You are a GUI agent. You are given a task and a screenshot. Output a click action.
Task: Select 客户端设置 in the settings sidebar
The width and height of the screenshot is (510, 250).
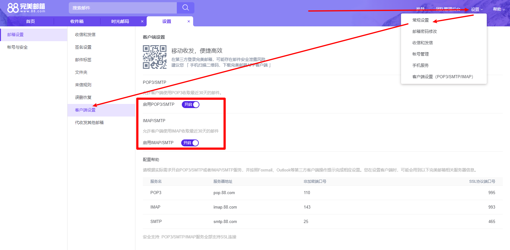tap(101, 110)
